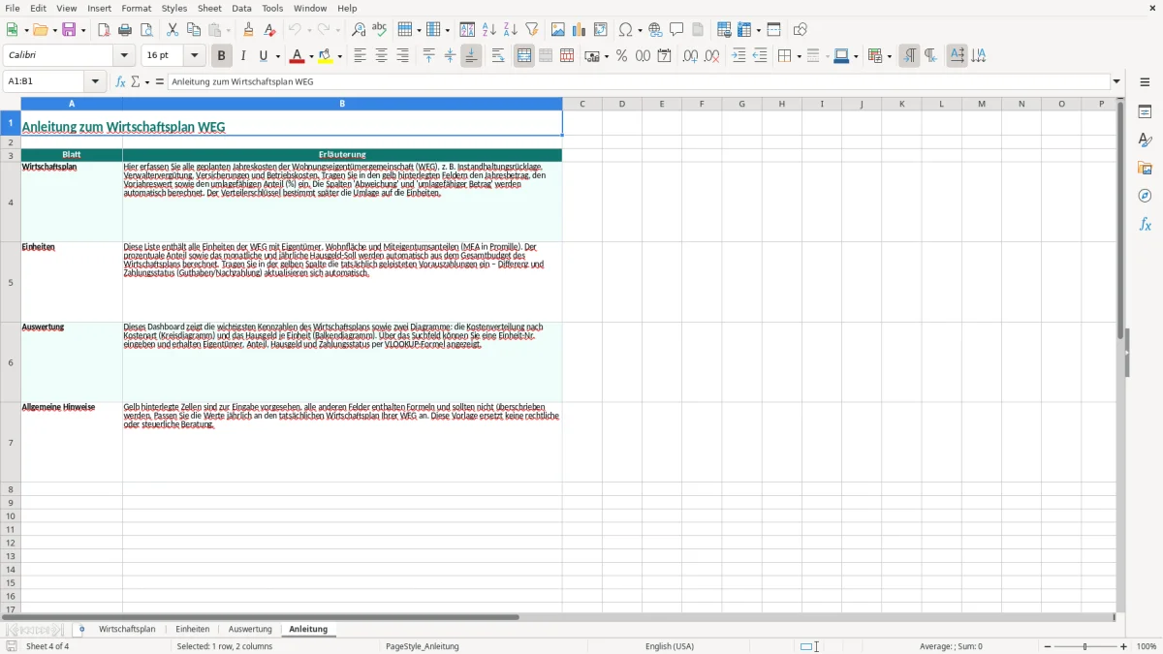Open the sidebar Navigator panel
Screen dimensions: 1163x654
(x=1145, y=196)
